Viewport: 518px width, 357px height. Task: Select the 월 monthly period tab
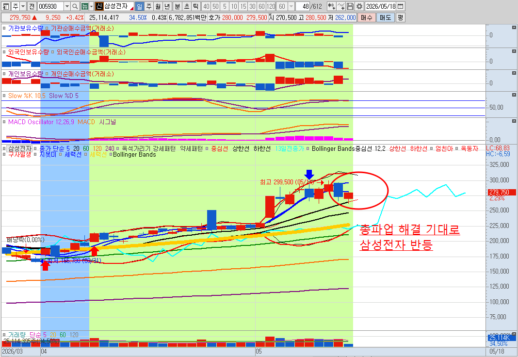158,6
